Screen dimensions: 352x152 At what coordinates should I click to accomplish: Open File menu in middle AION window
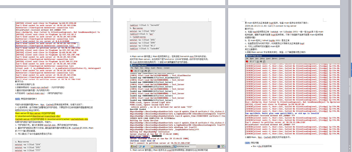click(132, 68)
